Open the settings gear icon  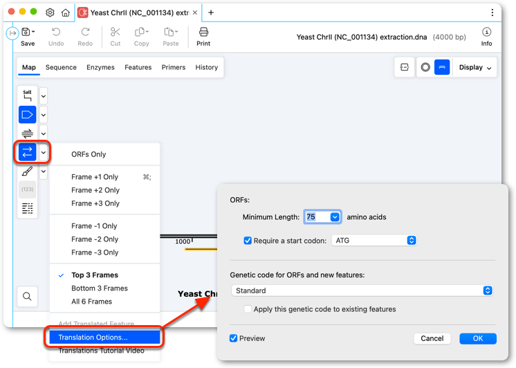pos(50,12)
